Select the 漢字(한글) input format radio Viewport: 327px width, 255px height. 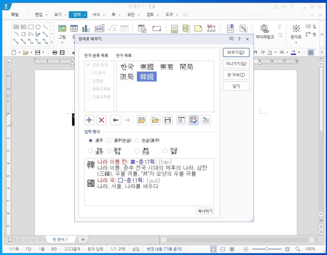tap(109, 140)
